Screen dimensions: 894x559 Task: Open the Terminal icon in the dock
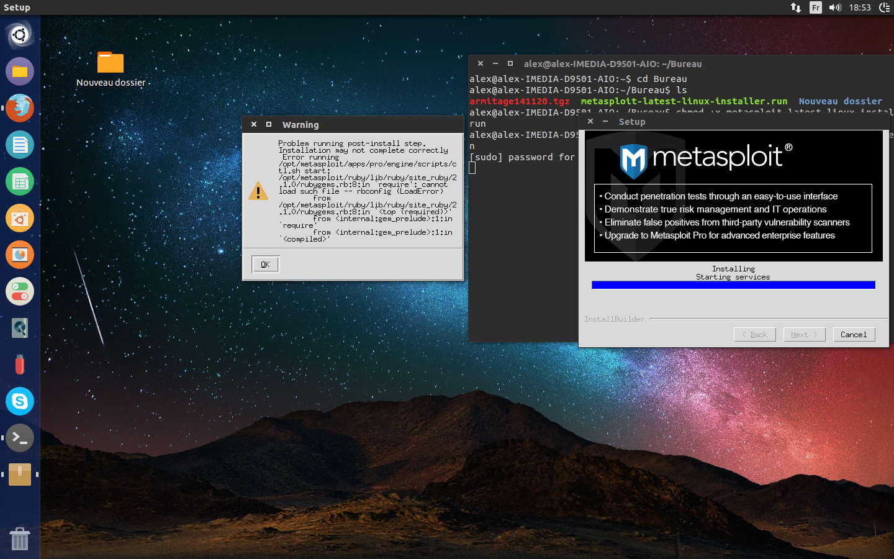pos(20,438)
